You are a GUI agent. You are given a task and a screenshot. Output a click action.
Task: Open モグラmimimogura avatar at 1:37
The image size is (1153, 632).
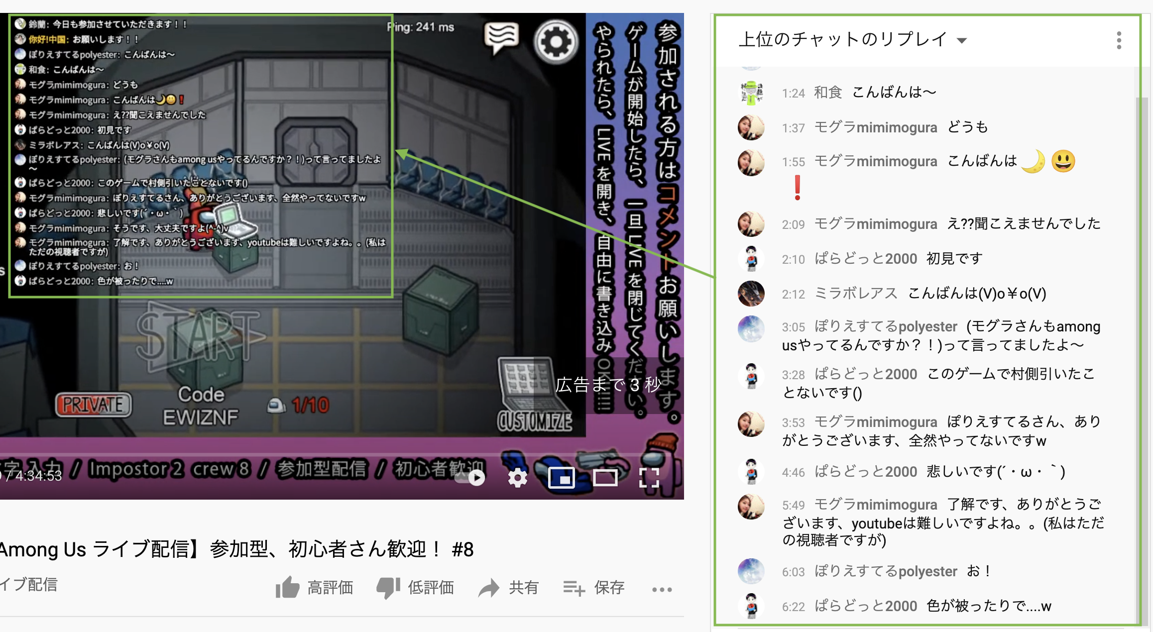(x=751, y=127)
